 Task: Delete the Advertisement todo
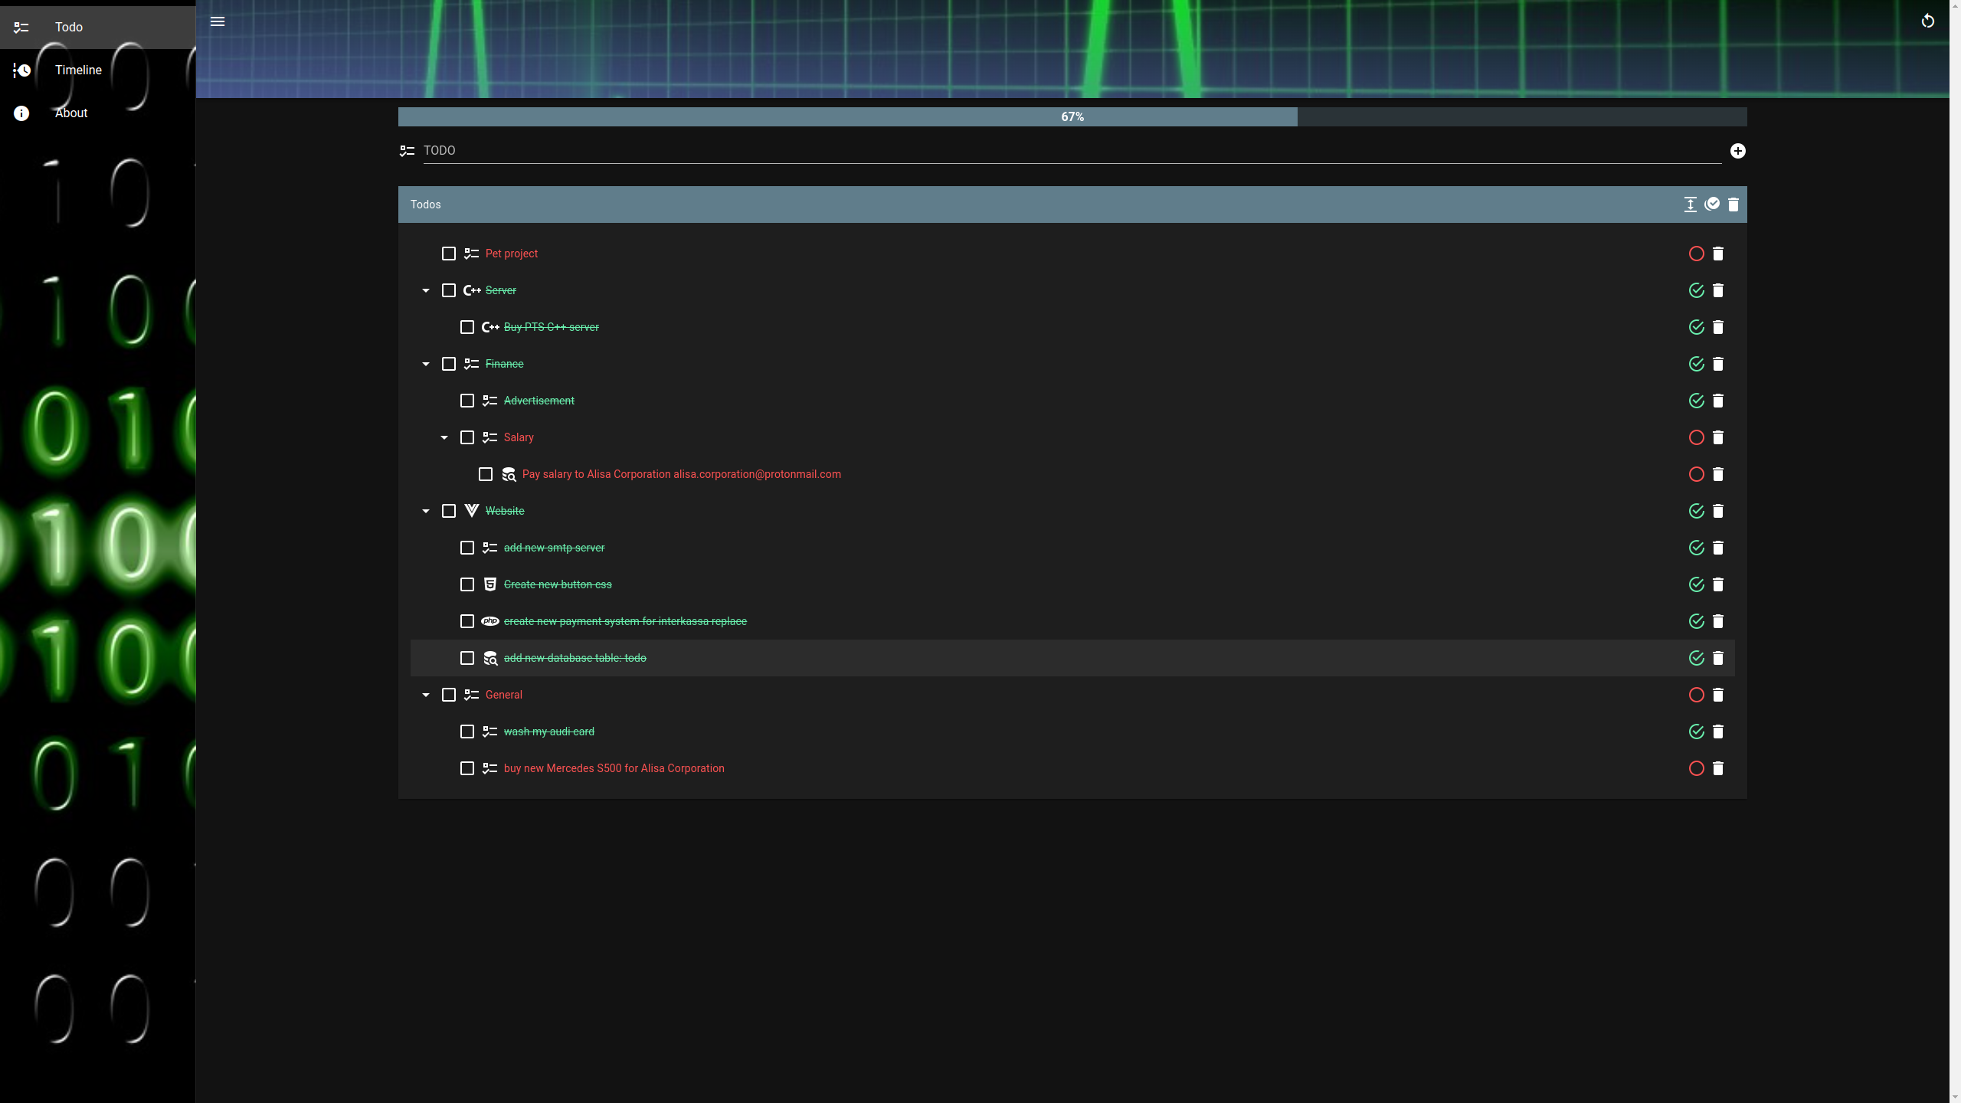(x=1718, y=401)
